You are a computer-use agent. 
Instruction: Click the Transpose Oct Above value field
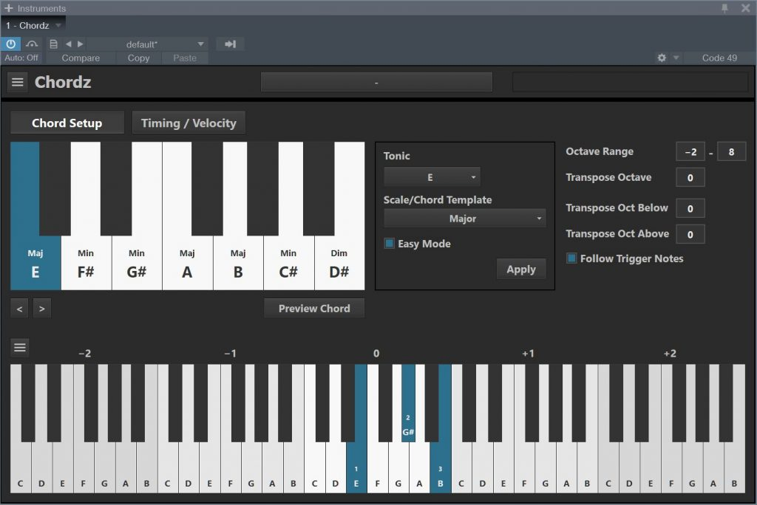[x=690, y=235]
